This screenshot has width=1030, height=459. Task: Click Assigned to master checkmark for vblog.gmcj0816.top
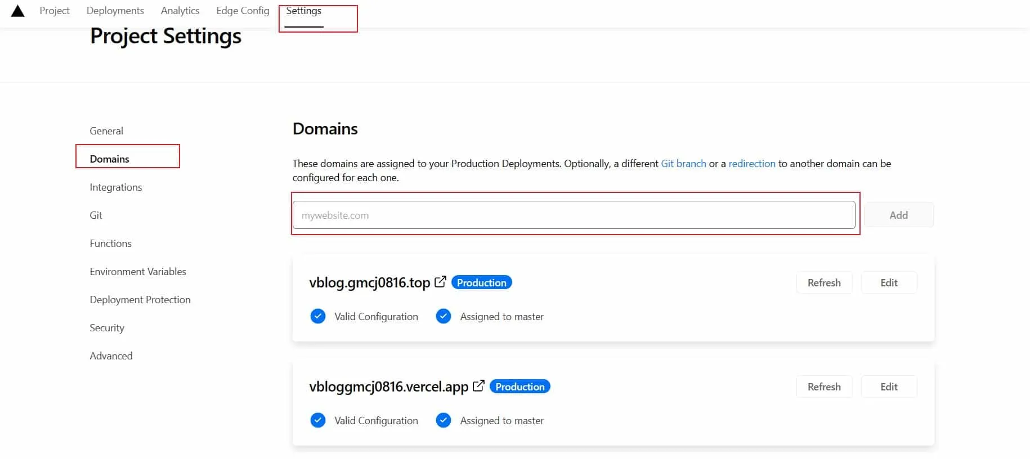(x=444, y=316)
